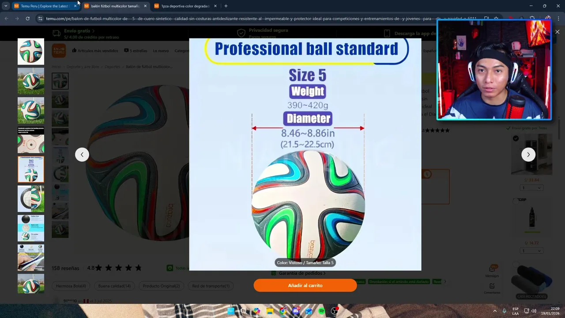Select the highlighted size-chart thumbnail
The width and height of the screenshot is (565, 318).
(31, 169)
